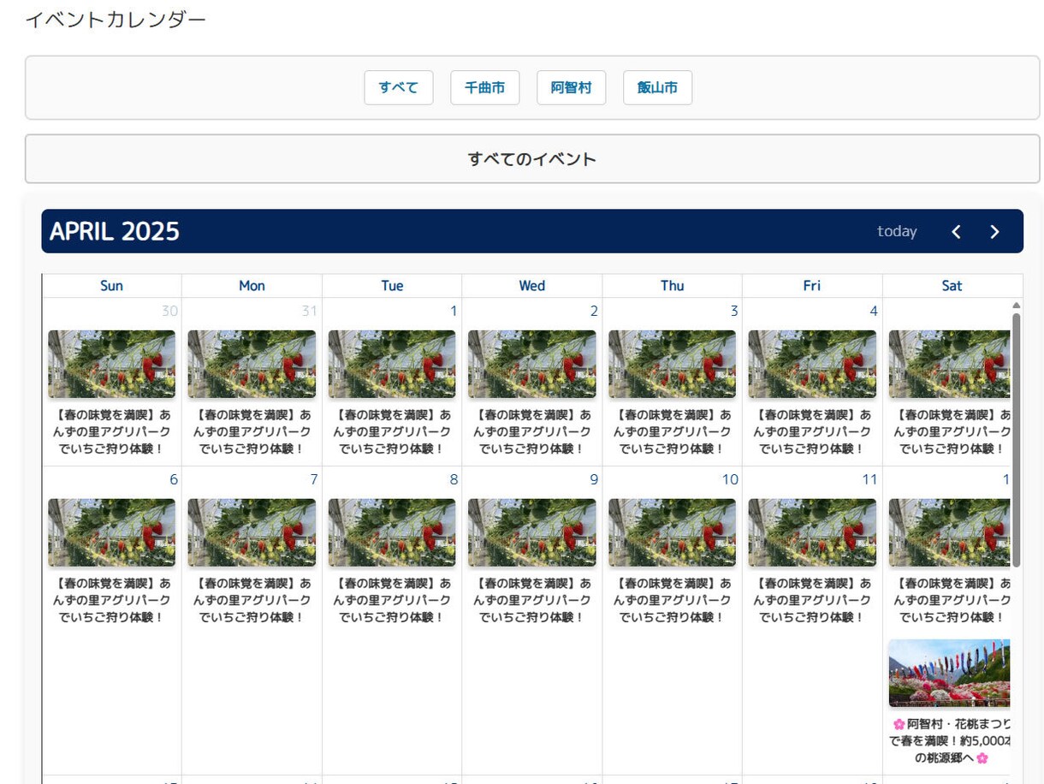Select date number 6 on Sunday
This screenshot has height=784, width=1044.
pyautogui.click(x=174, y=479)
